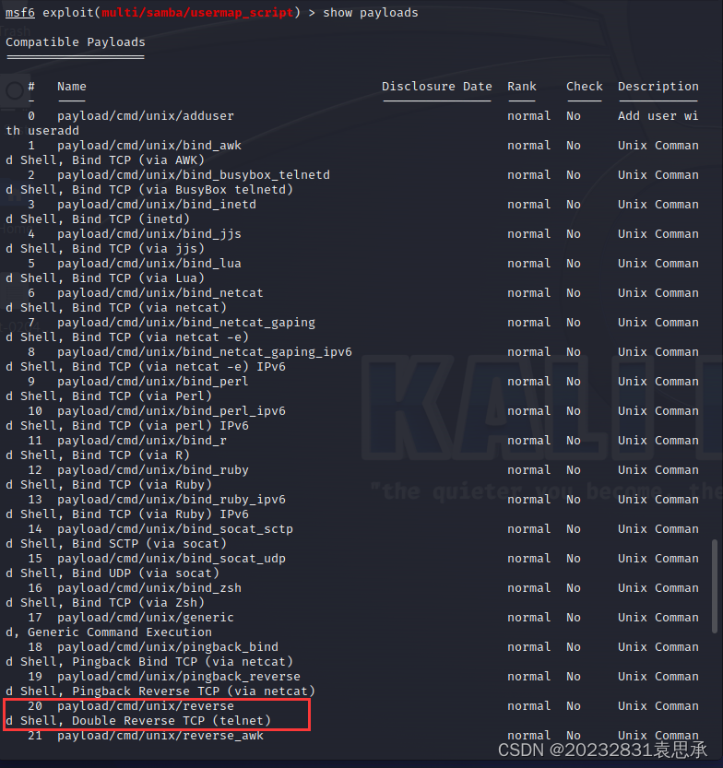Click the text 'payload/cmd/unix/bind_inetd'
723x768 pixels.
[x=156, y=205]
